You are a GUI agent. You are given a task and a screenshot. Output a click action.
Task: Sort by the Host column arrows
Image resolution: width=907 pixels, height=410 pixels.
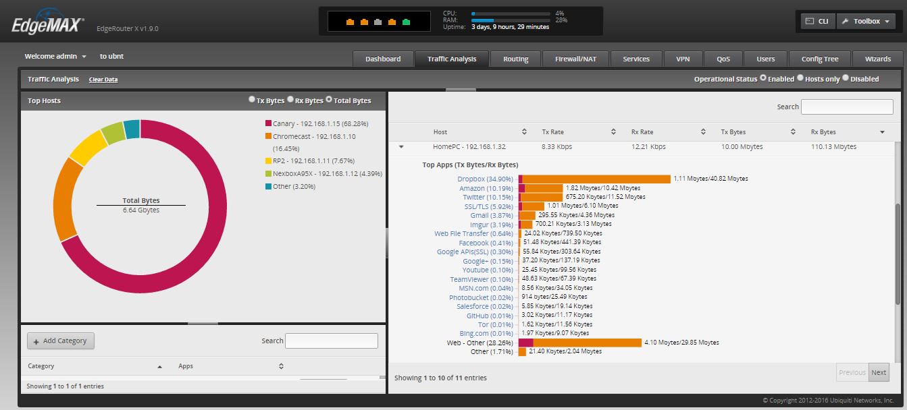(525, 131)
